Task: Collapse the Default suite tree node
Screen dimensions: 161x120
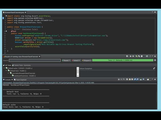Action: tap(4, 68)
